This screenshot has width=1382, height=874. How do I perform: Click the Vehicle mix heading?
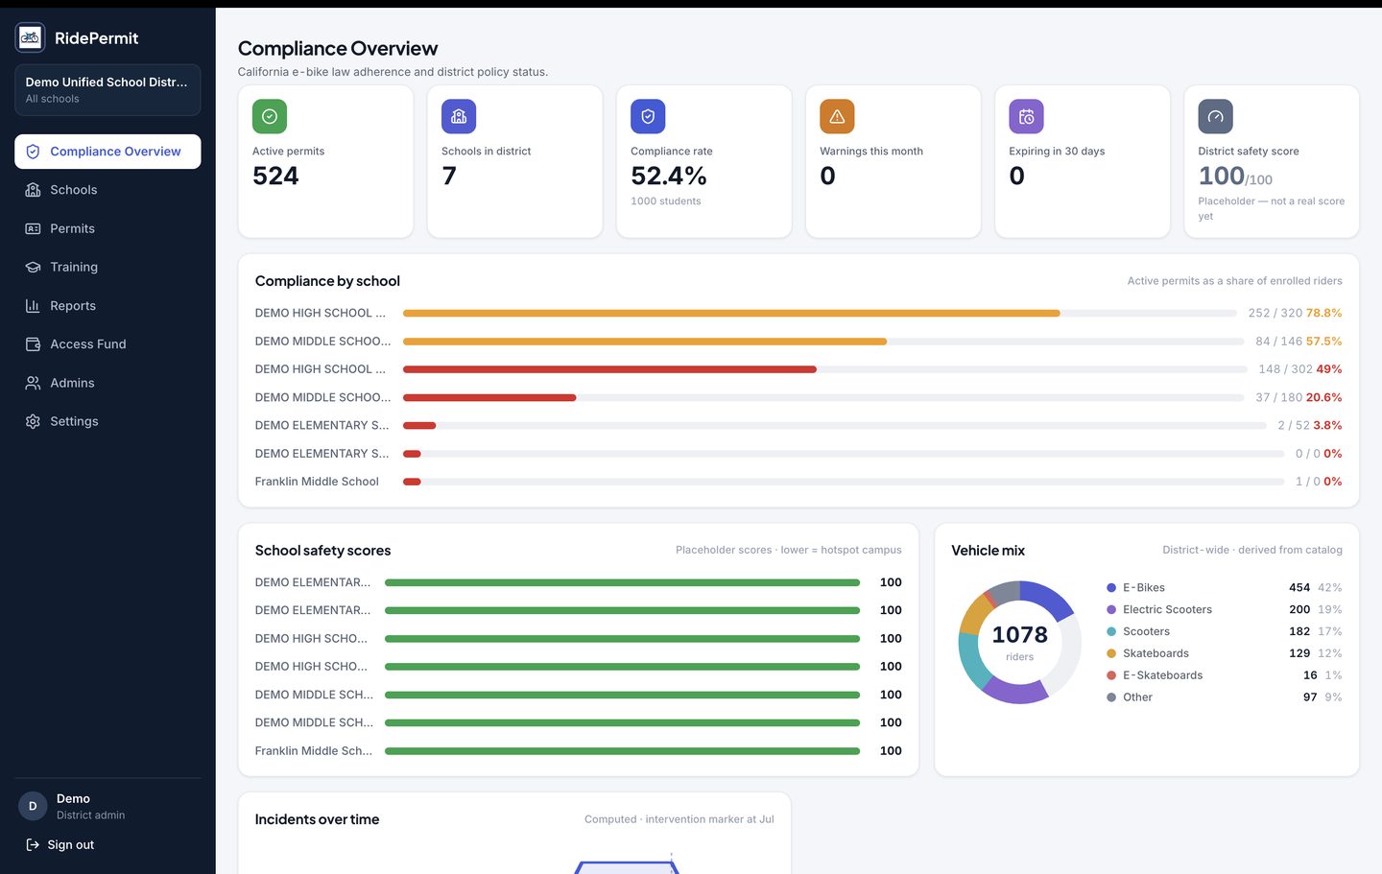[988, 551]
